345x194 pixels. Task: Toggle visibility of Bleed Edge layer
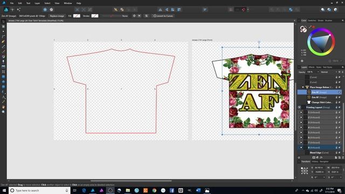coord(340,153)
